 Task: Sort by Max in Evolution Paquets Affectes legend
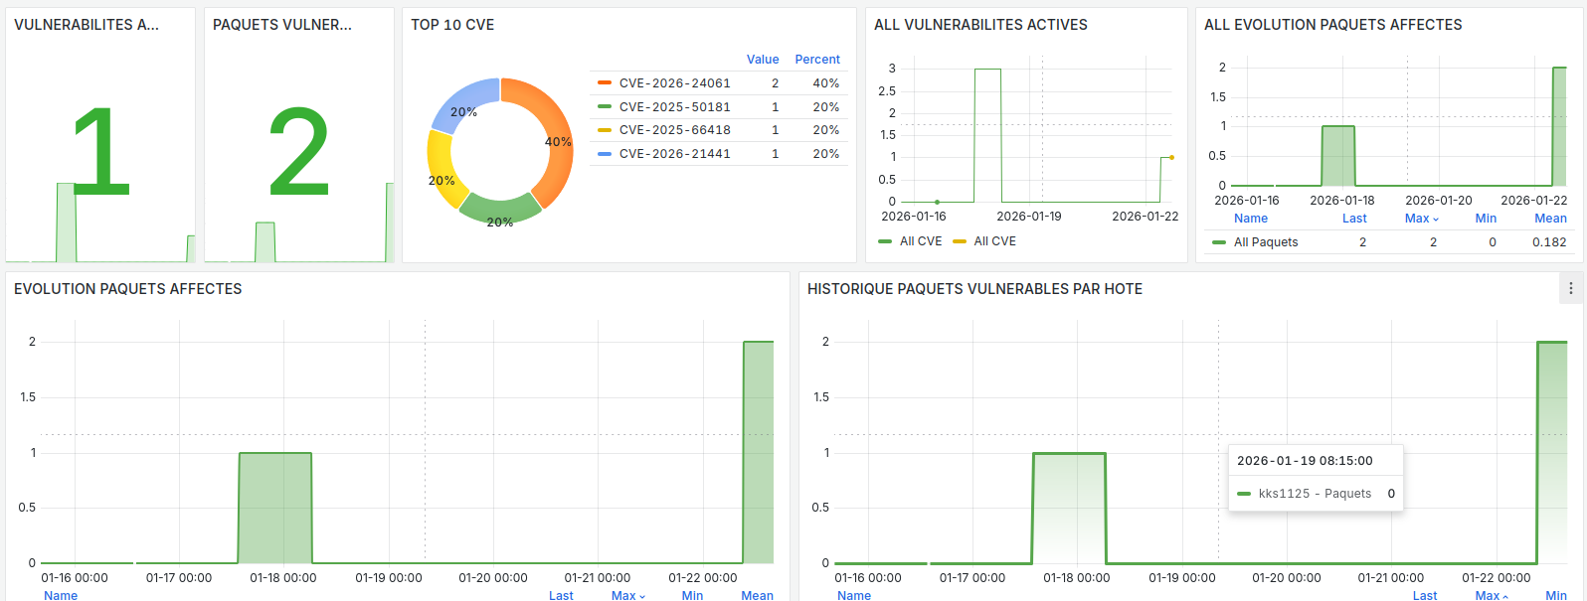[627, 595]
